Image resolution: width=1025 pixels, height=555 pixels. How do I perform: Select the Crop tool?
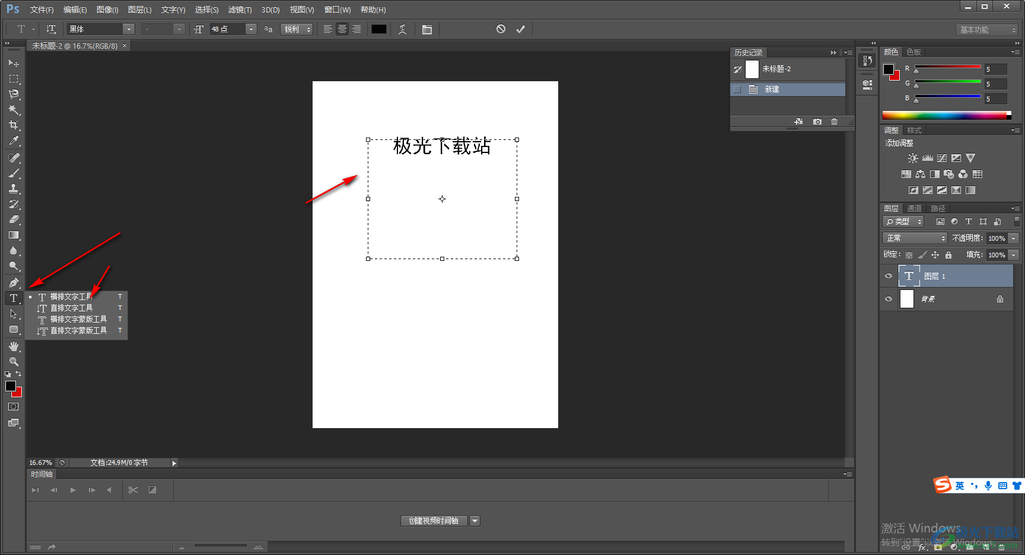tap(14, 125)
